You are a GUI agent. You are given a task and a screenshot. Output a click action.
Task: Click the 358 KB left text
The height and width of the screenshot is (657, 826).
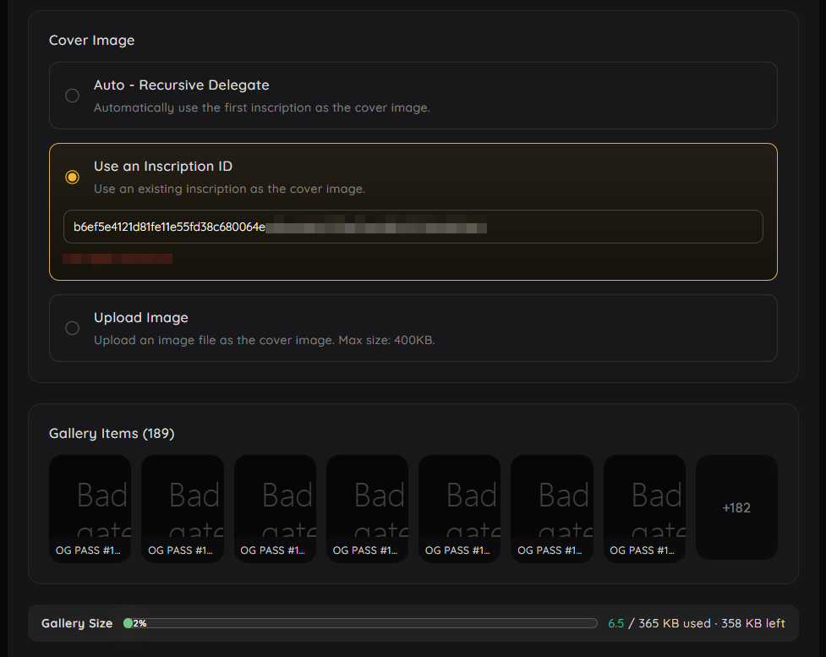(x=752, y=623)
